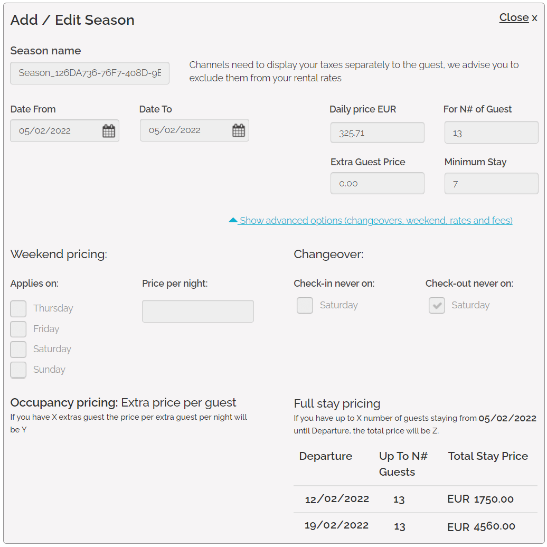
Task: Click the weekend Price per night field
Action: [x=197, y=312]
